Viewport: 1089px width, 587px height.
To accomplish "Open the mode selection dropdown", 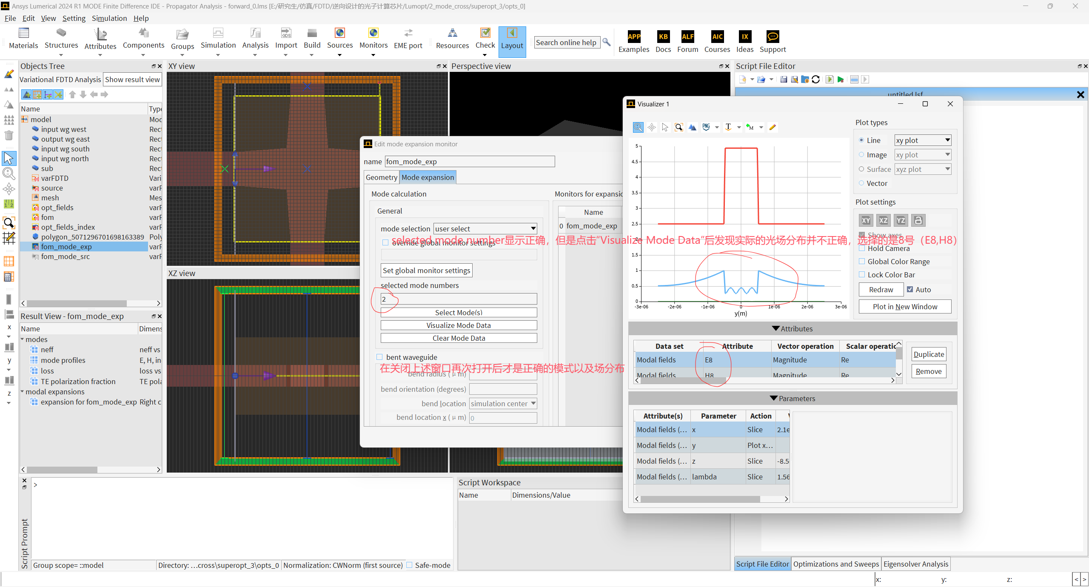I will pyautogui.click(x=485, y=229).
